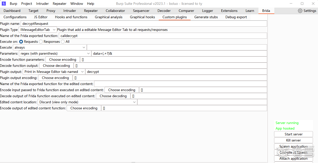318x163 pixels.
Task: Switch to the Target tab
Action: (x=34, y=11)
